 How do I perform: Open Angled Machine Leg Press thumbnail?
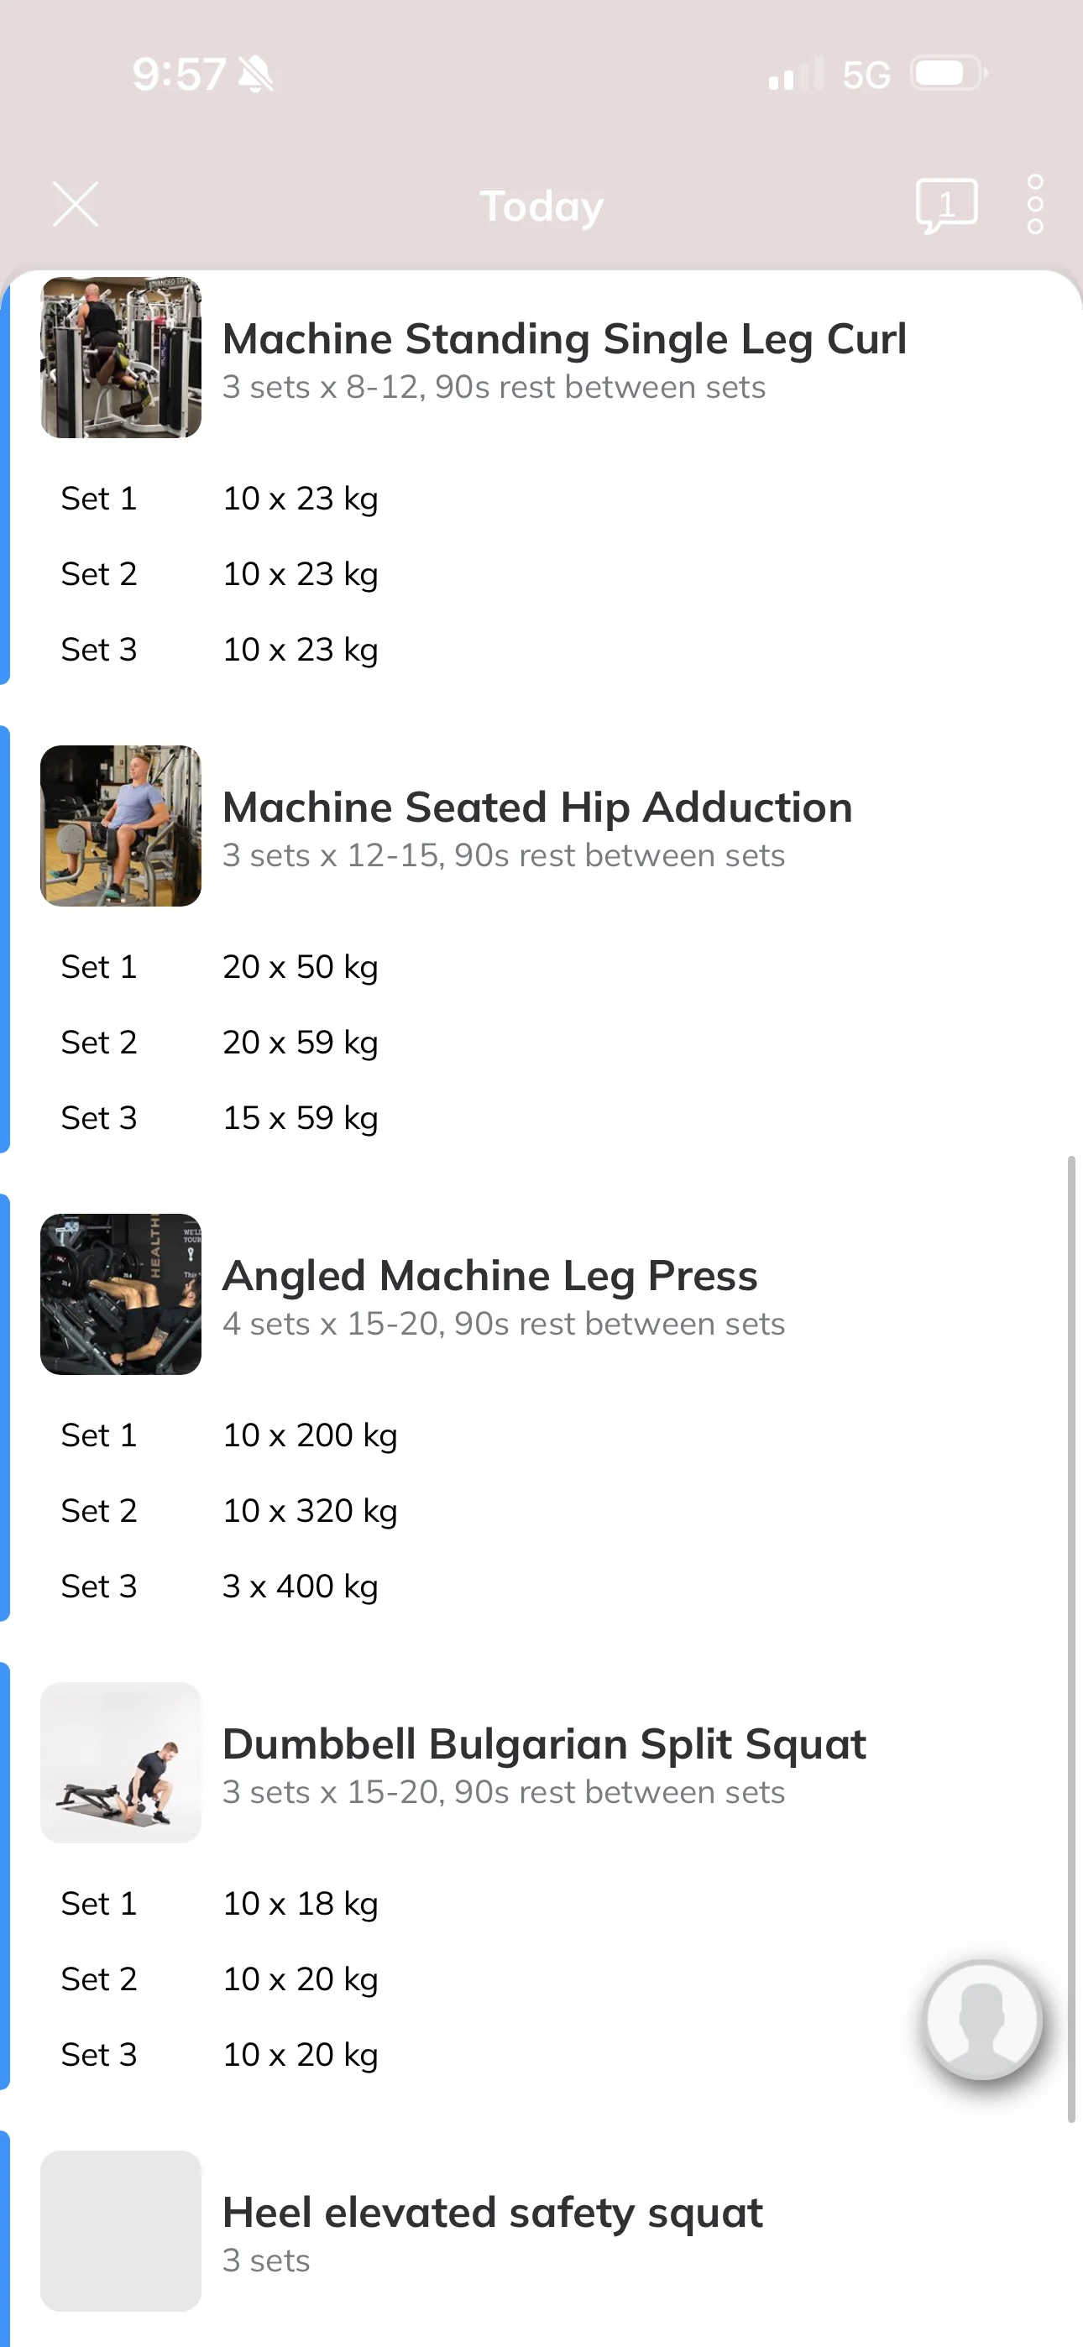click(x=120, y=1294)
